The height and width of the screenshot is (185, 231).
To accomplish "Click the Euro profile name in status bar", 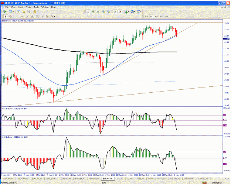I will tap(104, 183).
